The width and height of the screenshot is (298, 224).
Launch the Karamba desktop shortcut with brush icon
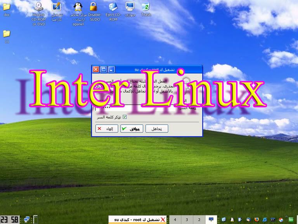click(x=57, y=12)
